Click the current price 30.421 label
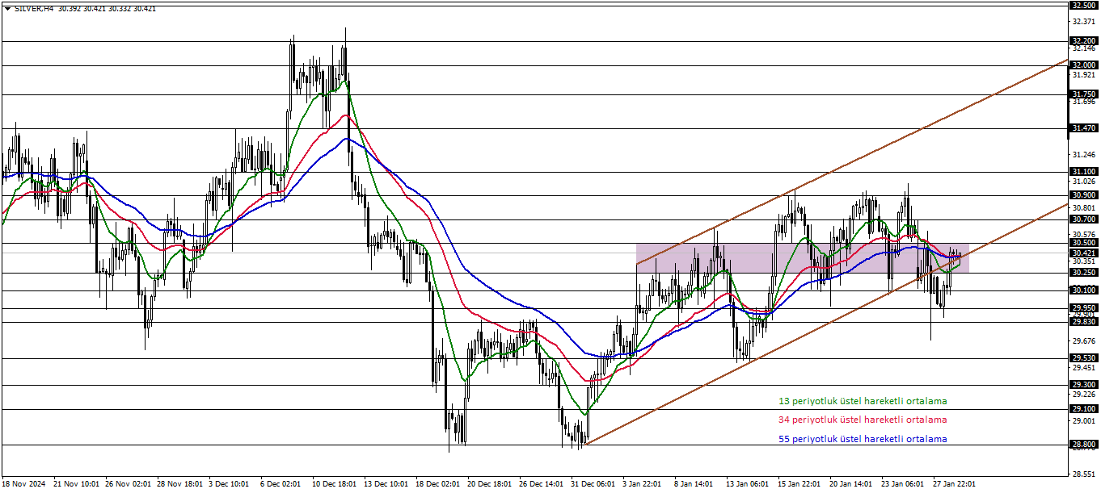 point(1083,253)
